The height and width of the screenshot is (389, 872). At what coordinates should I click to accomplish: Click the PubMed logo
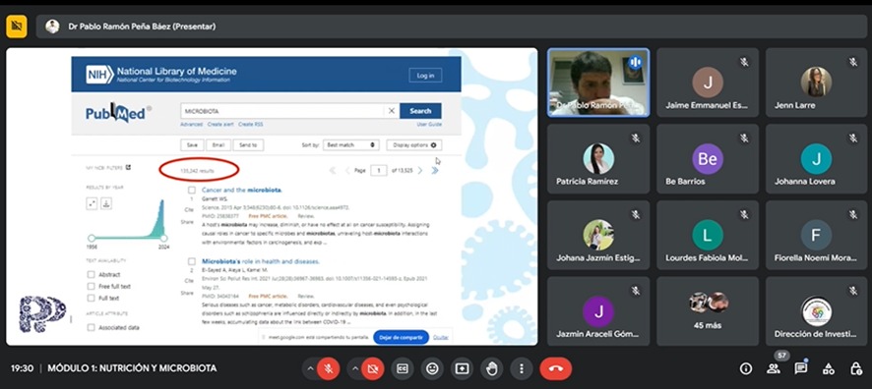click(x=117, y=113)
